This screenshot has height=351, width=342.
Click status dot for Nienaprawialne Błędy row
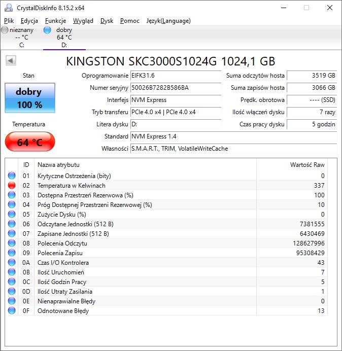pos(12,301)
